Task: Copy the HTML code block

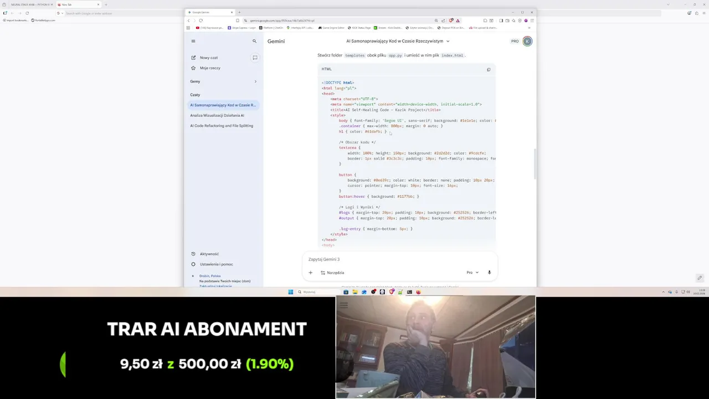Action: [489, 69]
